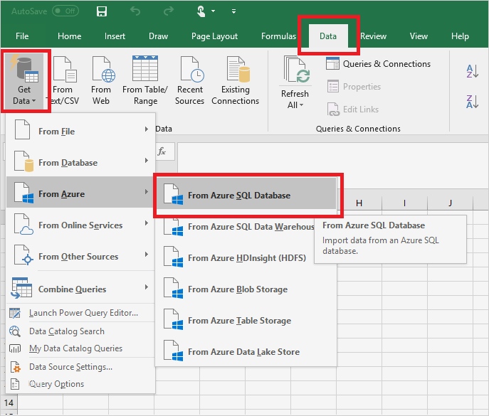The width and height of the screenshot is (489, 416).
Task: Click the Undo arrow icon
Action: tap(136, 11)
